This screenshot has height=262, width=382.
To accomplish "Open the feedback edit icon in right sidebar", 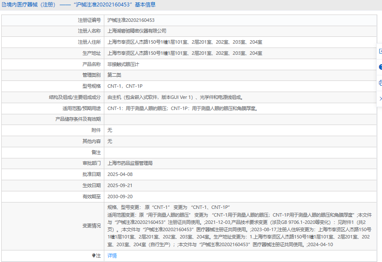I will tap(380, 51).
